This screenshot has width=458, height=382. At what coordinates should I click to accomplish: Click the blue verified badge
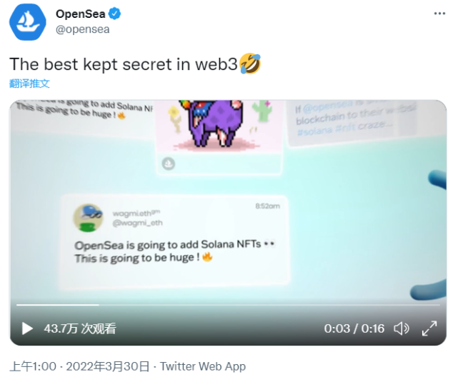tap(114, 14)
